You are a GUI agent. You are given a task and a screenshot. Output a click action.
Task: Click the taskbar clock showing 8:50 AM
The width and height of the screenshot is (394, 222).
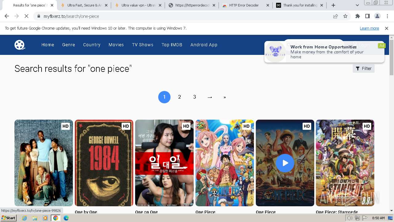[x=378, y=218]
